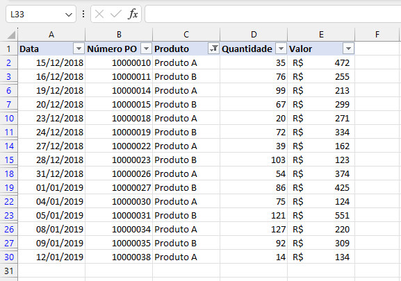This screenshot has height=281, width=401.
Task: Click the Número PO header cell
Action: (119, 49)
